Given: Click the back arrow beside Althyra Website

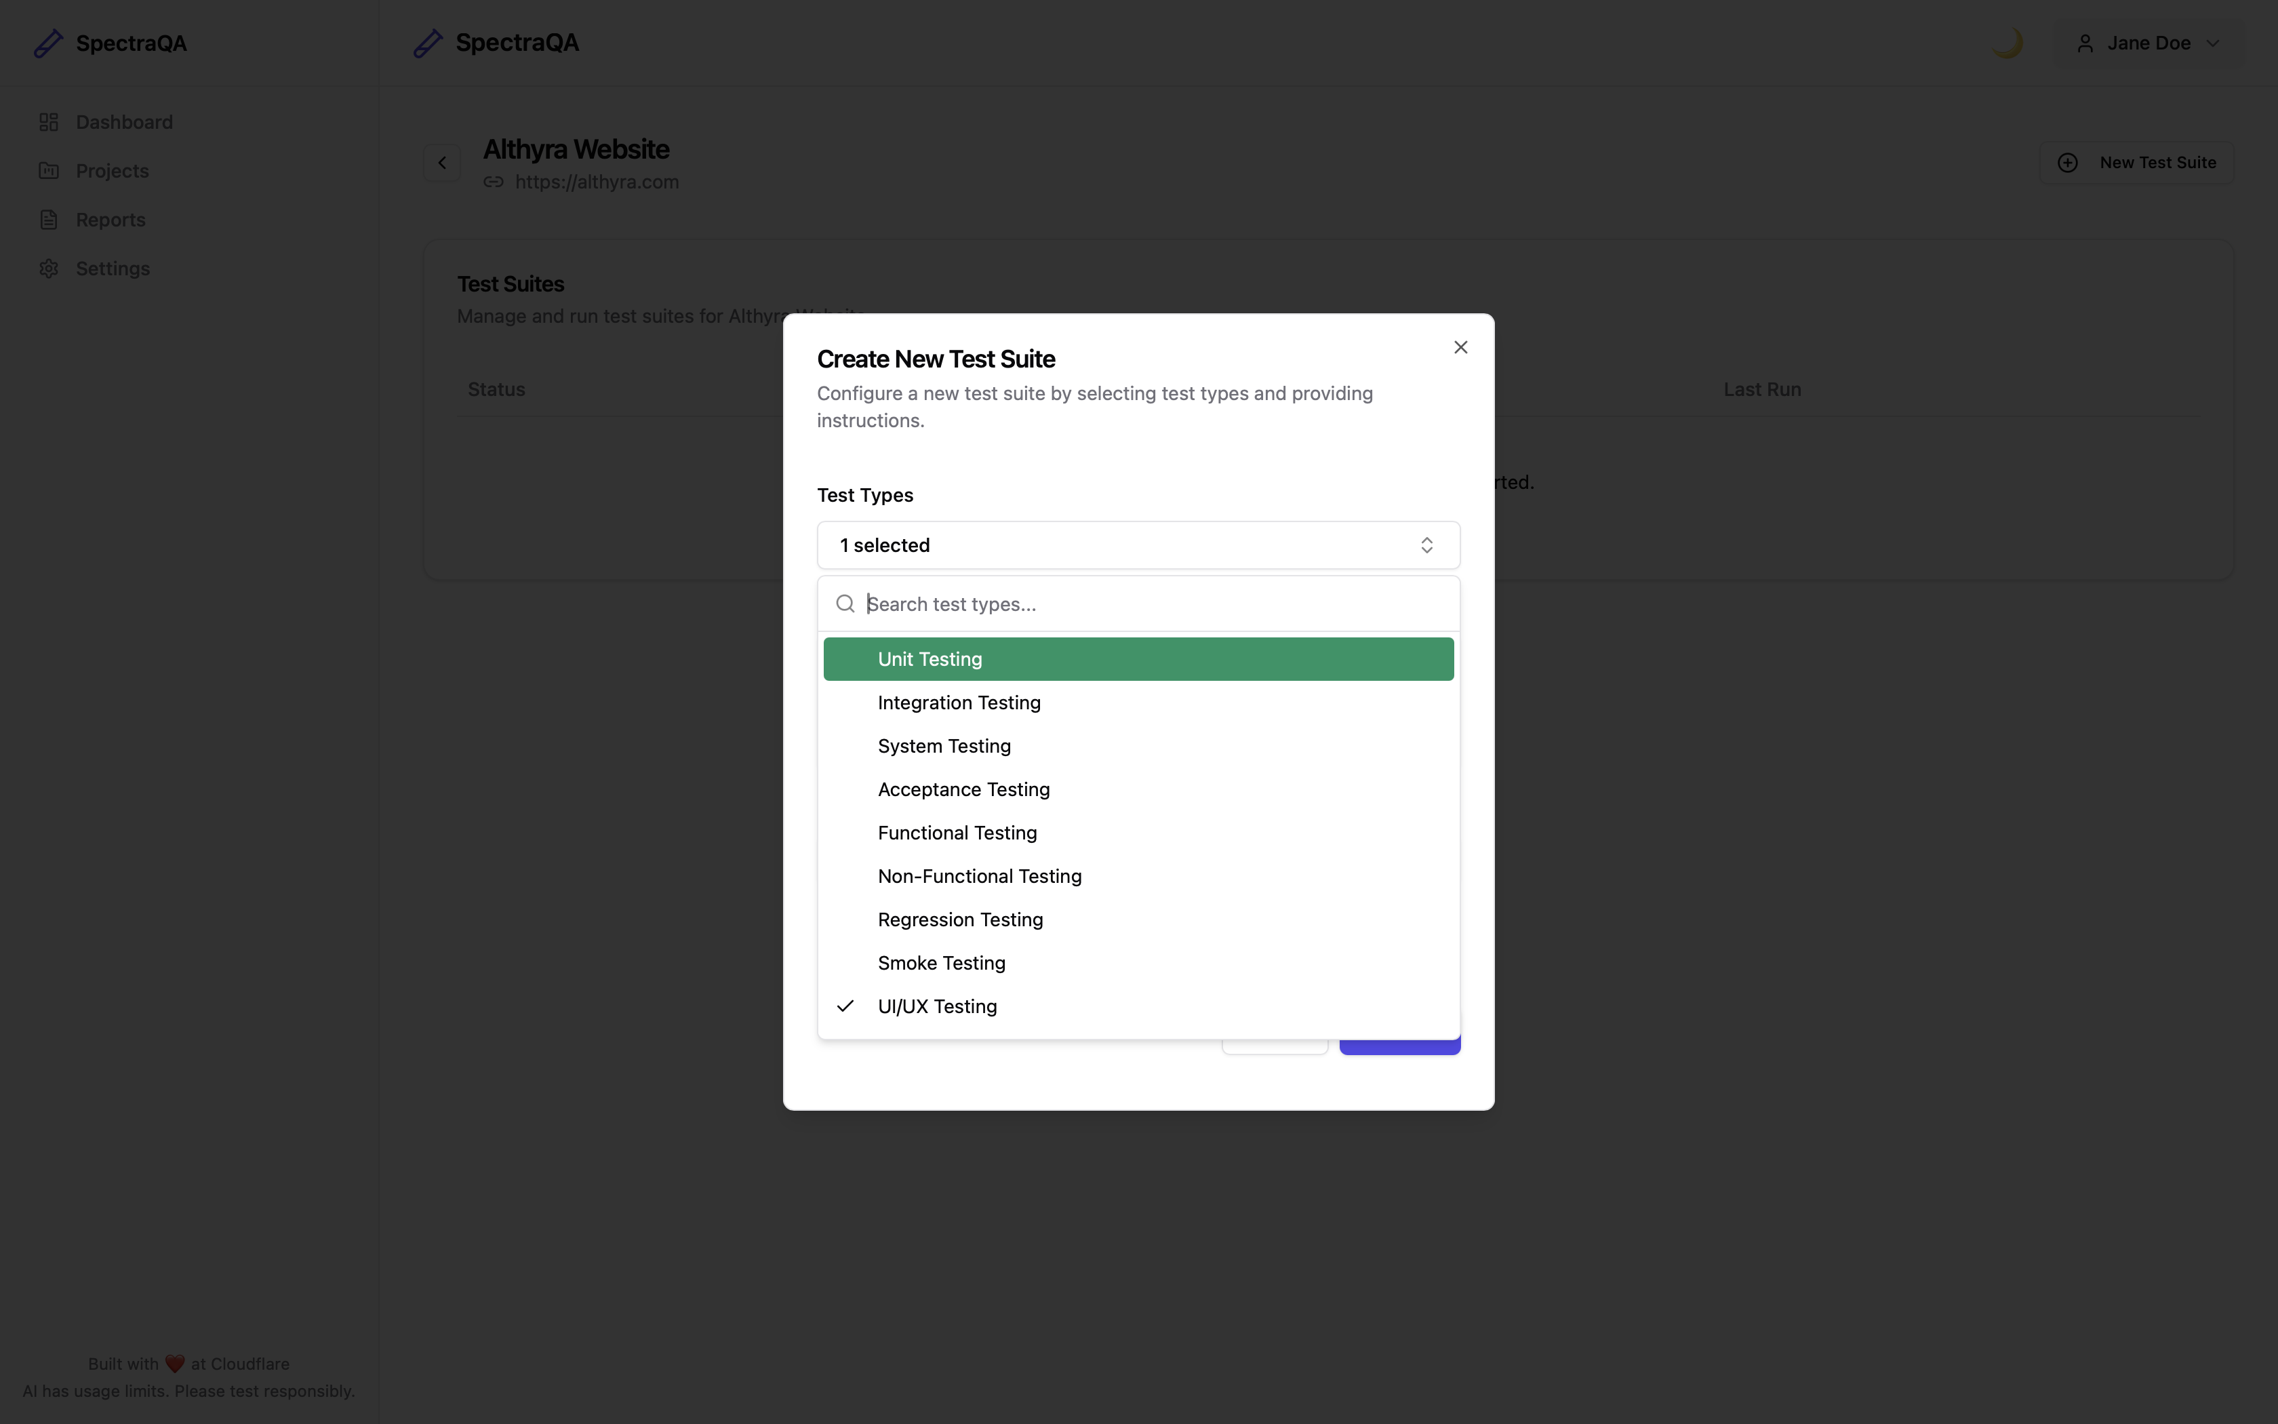Looking at the screenshot, I should 441,163.
